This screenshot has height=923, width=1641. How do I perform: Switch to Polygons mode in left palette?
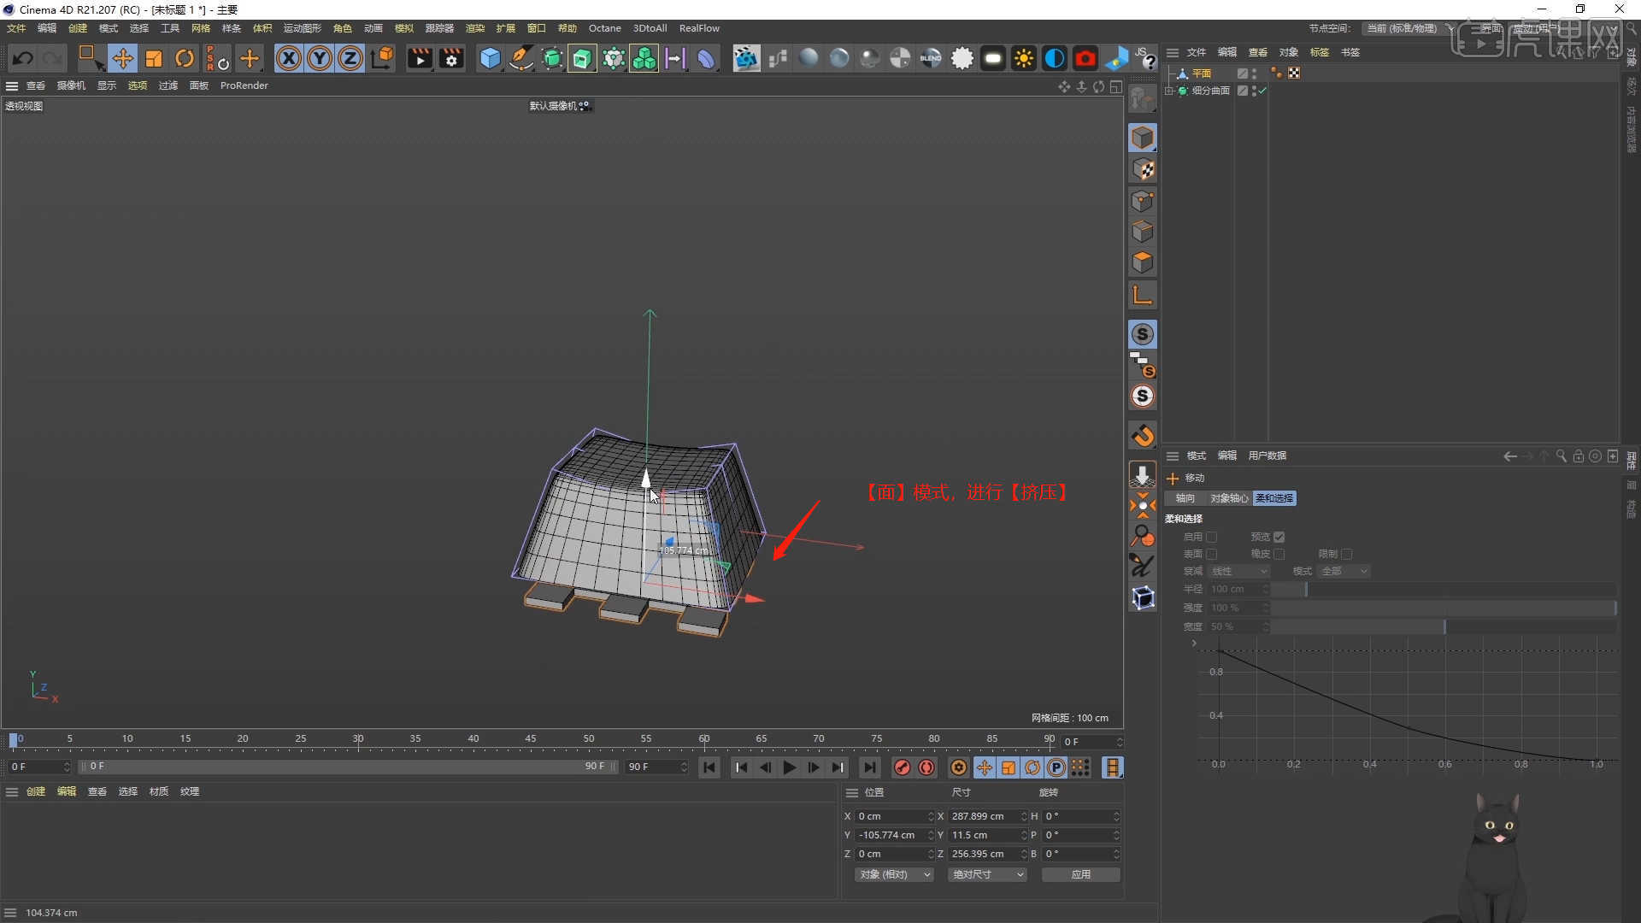(1143, 262)
